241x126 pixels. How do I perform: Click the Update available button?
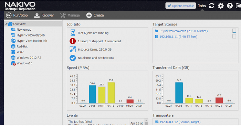181,6
